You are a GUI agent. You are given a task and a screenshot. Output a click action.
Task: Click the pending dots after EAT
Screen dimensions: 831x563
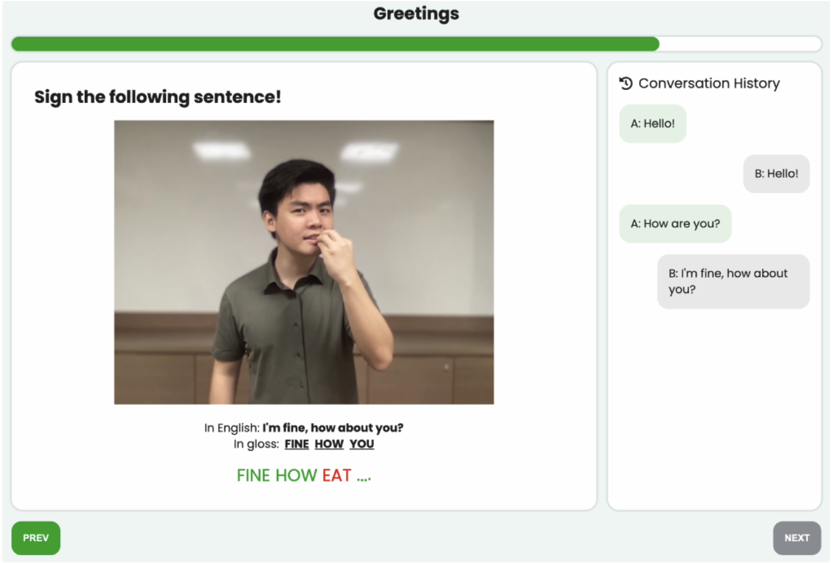pos(364,478)
